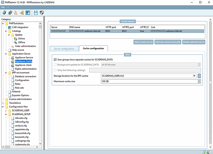Expand the Translations tree node
The height and width of the screenshot is (154, 213).
pyautogui.click(x=3, y=103)
